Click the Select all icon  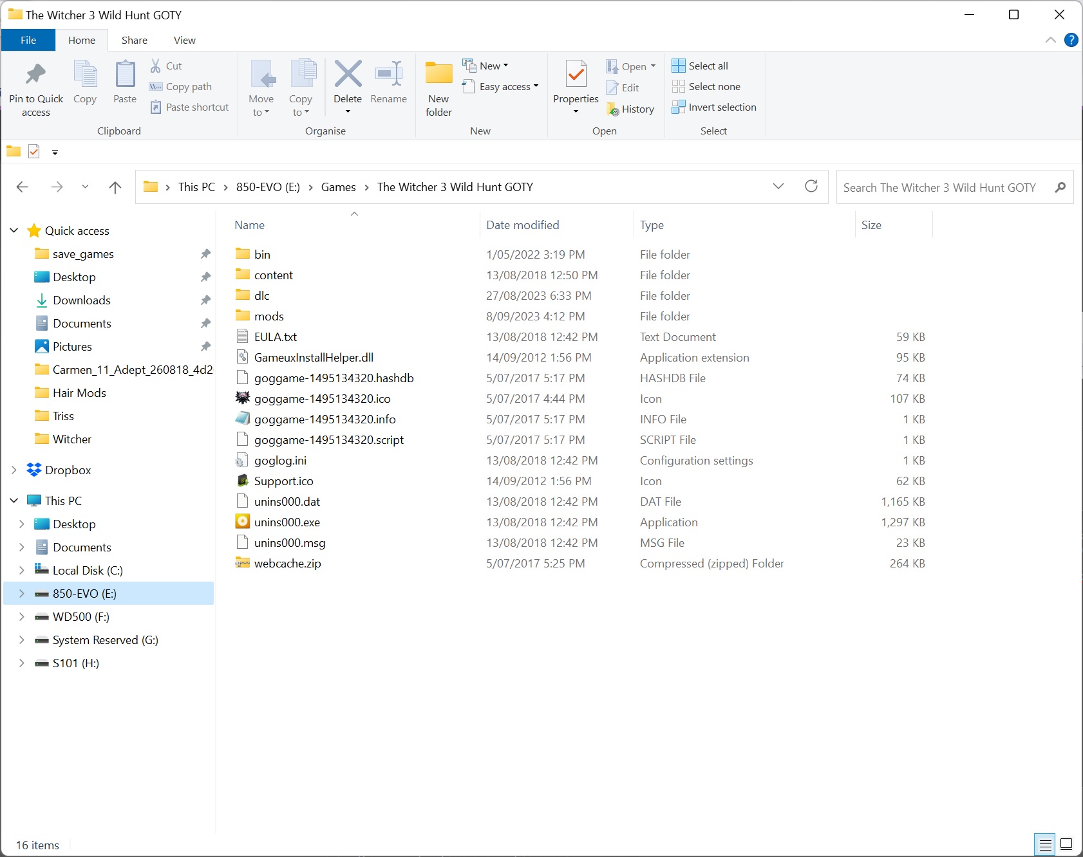tap(679, 66)
